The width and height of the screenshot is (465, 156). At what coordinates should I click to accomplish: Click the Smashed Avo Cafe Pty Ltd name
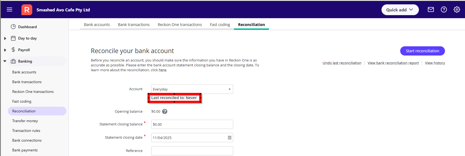[63, 10]
